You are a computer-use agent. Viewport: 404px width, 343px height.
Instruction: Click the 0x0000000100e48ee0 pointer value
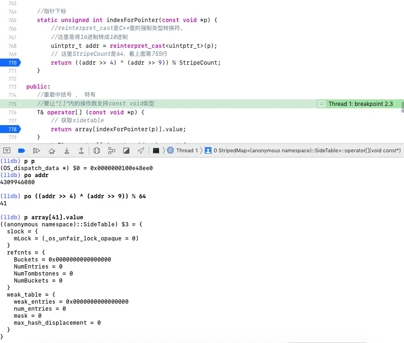coord(121,168)
